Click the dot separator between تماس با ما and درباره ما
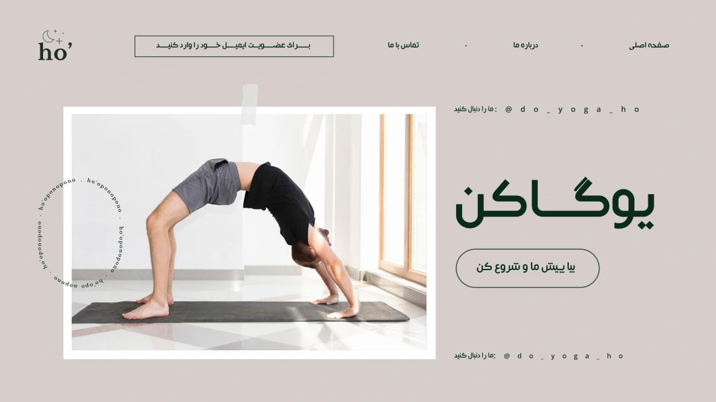716x402 pixels. click(466, 45)
